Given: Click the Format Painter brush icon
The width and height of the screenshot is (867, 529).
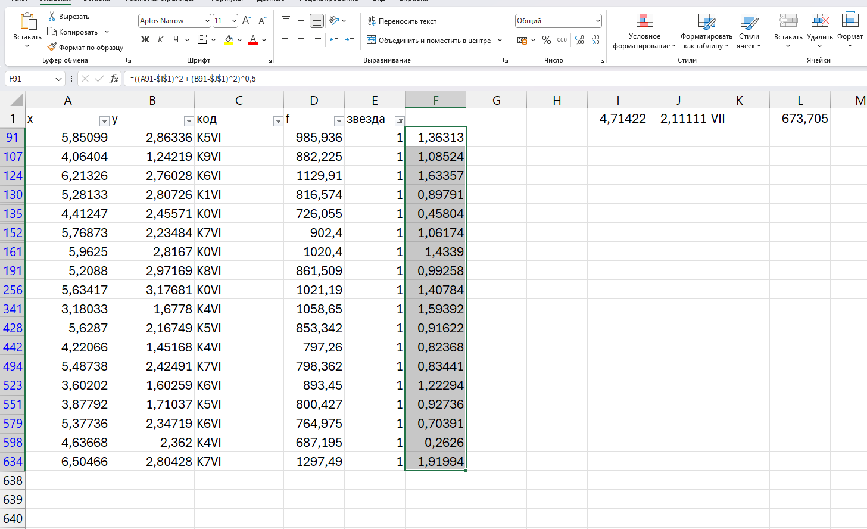Looking at the screenshot, I should point(52,47).
